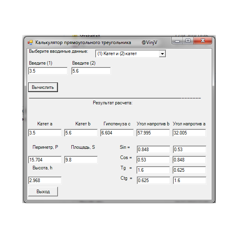
Task: Click the Ctg field showing 0.625
Action: 154,180
